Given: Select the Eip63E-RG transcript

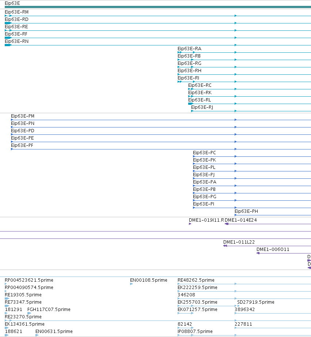Looking at the screenshot, I should coord(189,63).
